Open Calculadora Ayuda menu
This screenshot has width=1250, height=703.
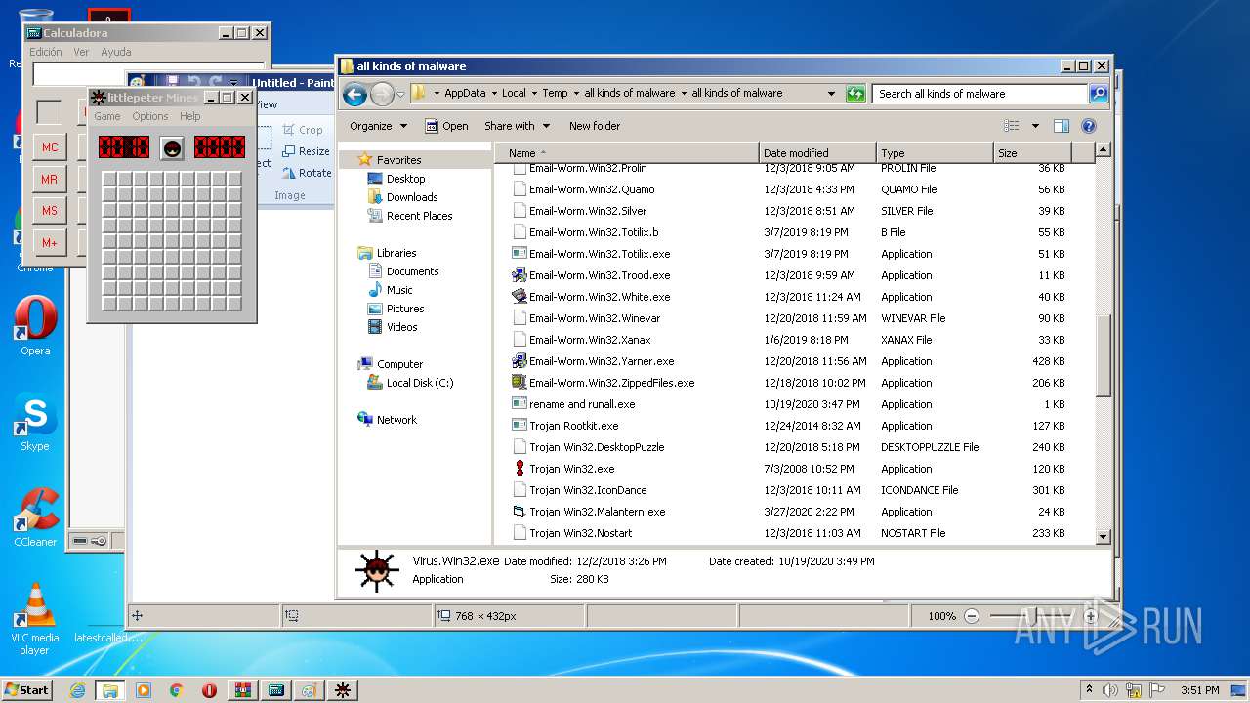coord(116,52)
